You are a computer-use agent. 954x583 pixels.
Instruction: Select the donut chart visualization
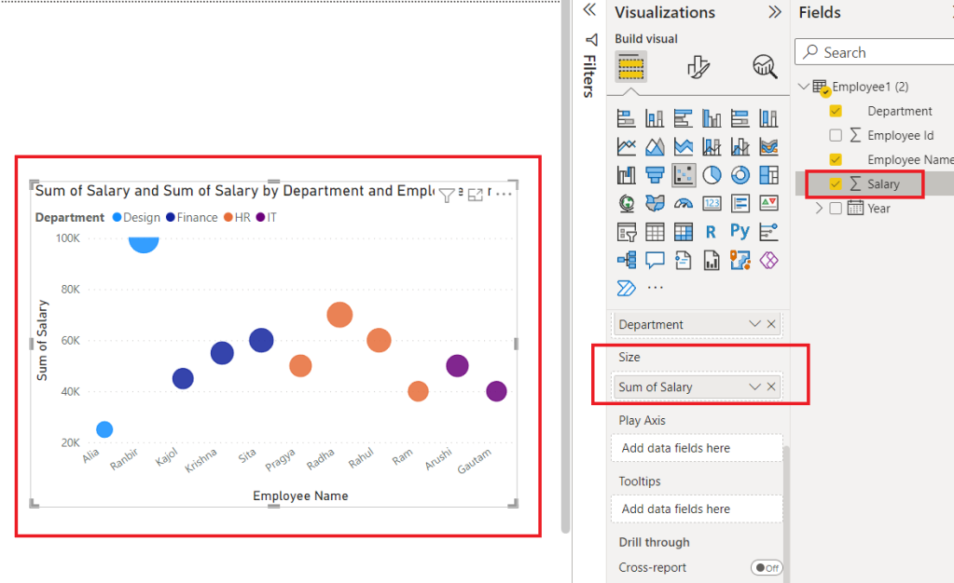[740, 173]
